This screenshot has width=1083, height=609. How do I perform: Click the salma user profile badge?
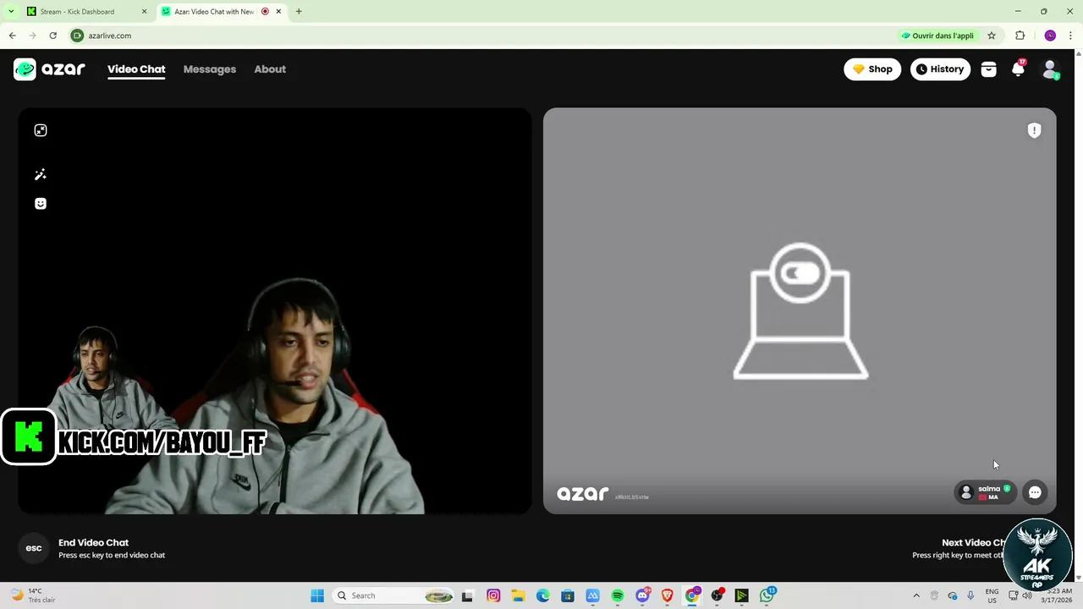[x=985, y=492]
